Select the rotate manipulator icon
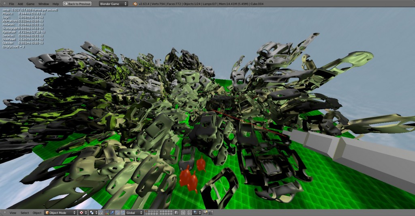Viewport: 415px width, 216px height. coord(118,213)
